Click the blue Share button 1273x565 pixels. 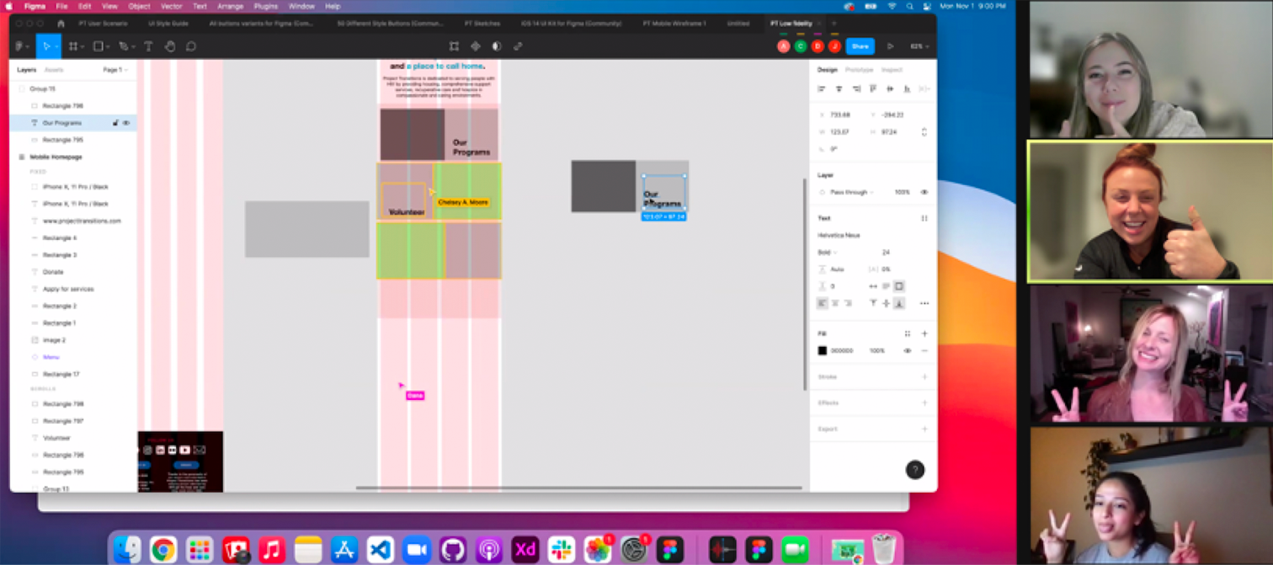860,46
